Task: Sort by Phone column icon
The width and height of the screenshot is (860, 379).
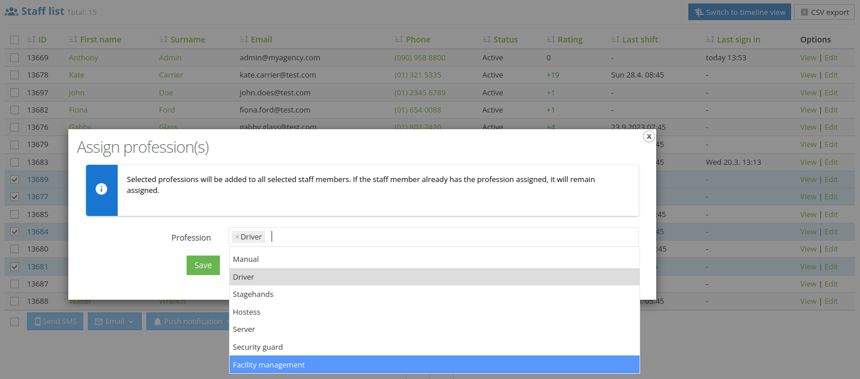Action: (x=399, y=40)
